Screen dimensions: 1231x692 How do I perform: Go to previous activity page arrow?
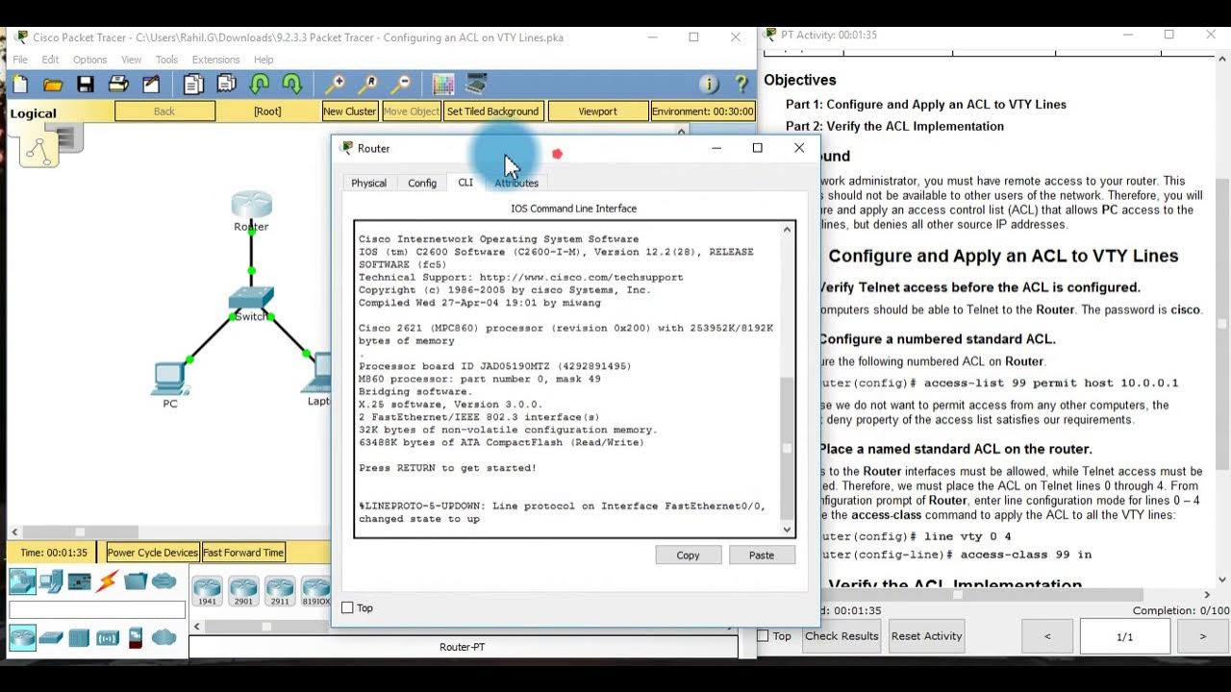pos(1047,636)
